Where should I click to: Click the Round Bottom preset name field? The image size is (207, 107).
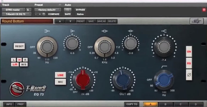pos(27,21)
